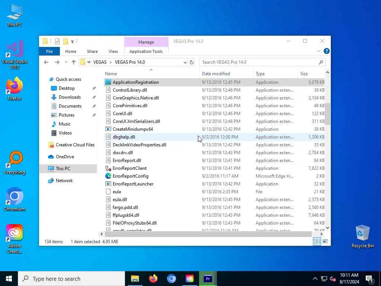Launch Firefox from the desktop
The height and width of the screenshot is (286, 381).
click(15, 89)
